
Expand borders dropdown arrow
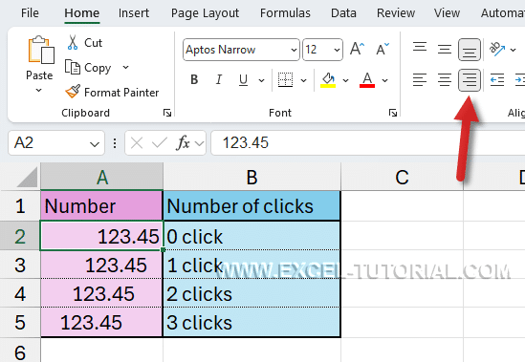pyautogui.click(x=303, y=80)
